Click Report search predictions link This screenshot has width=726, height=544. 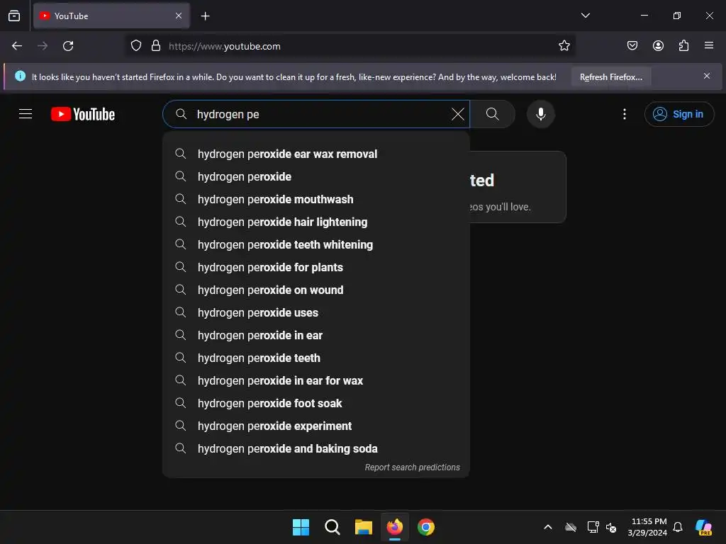[412, 467]
